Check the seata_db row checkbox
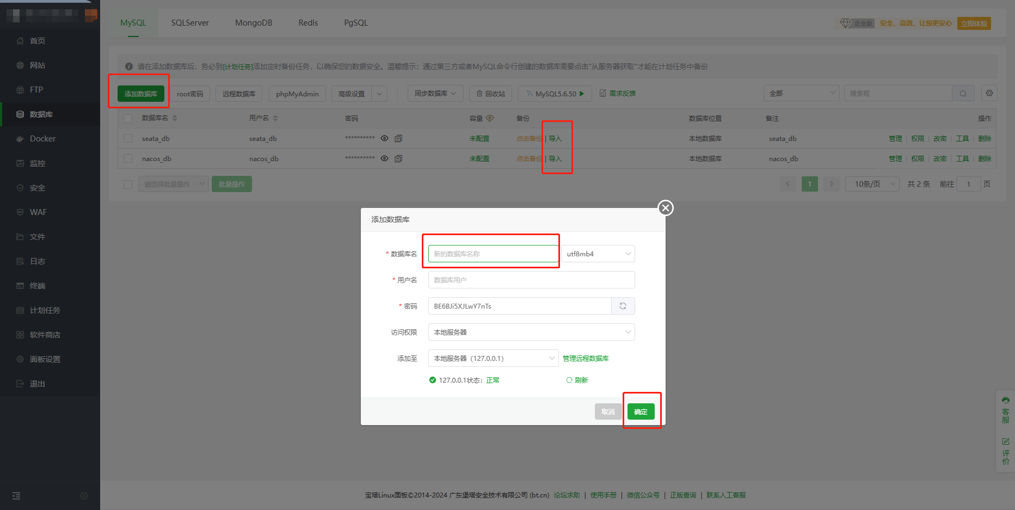Image resolution: width=1015 pixels, height=510 pixels. (x=128, y=139)
